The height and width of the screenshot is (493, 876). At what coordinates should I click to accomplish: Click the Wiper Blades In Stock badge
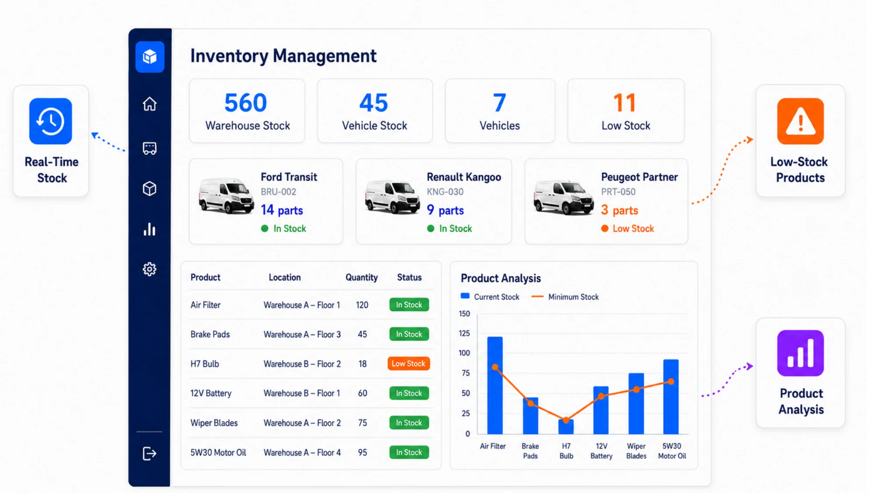[409, 423]
